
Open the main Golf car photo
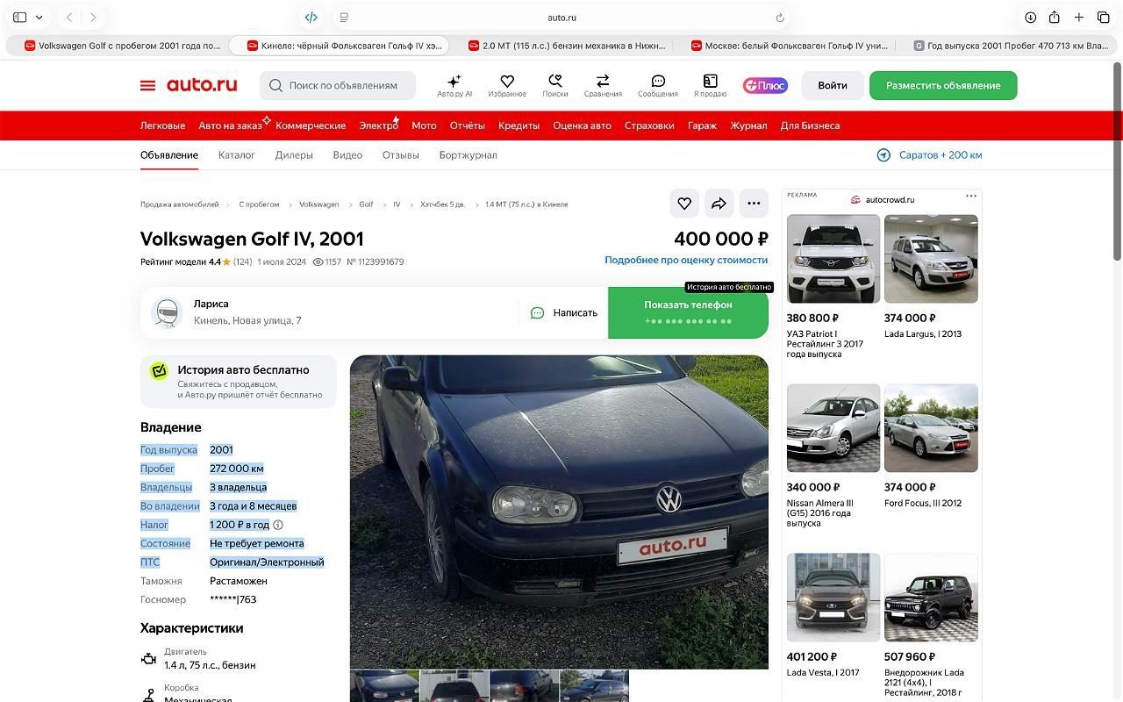click(x=559, y=512)
